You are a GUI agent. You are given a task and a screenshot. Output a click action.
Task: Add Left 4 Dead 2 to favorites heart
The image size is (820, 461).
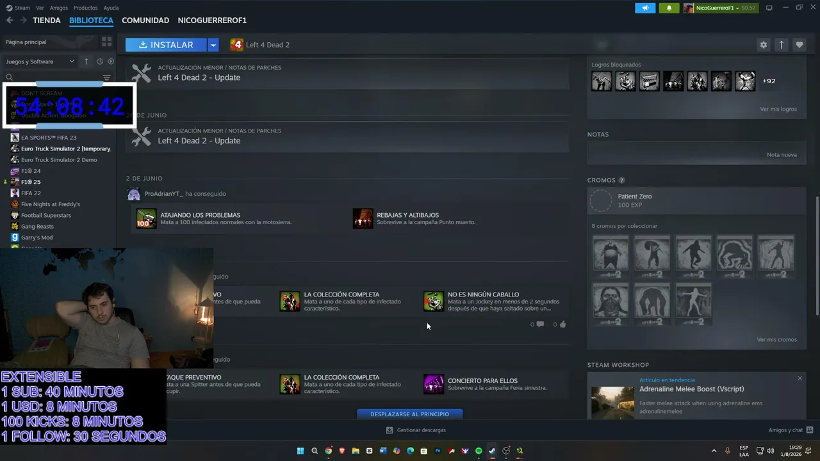tap(799, 45)
